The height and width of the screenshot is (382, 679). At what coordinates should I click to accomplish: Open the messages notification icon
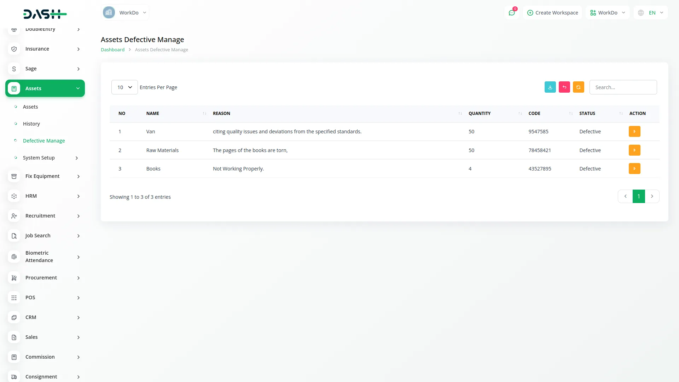[512, 12]
